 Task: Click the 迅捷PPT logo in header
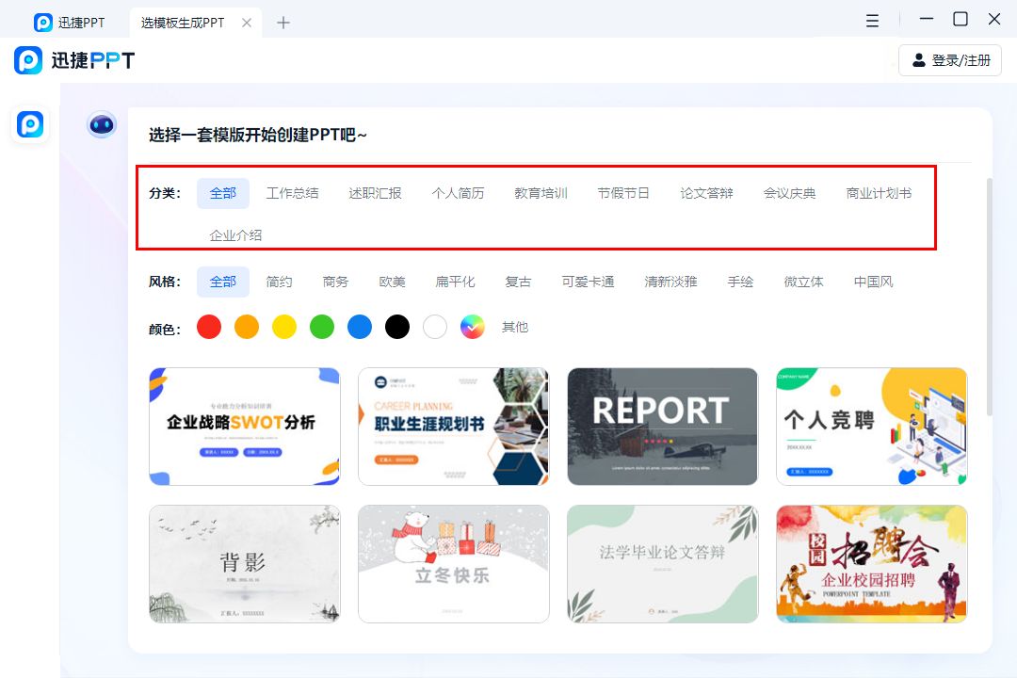point(74,60)
